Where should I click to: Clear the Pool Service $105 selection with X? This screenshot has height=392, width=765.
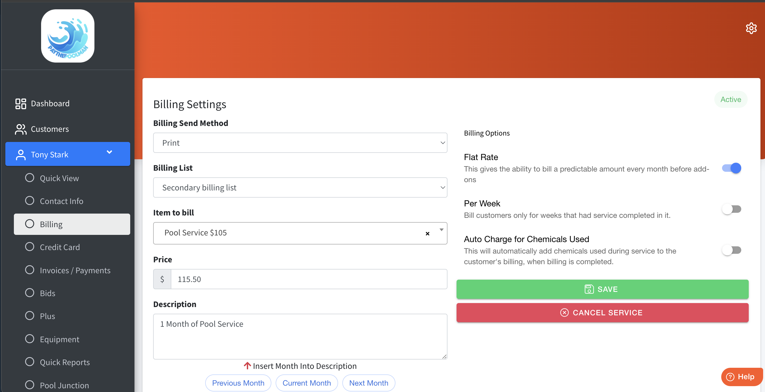point(427,234)
